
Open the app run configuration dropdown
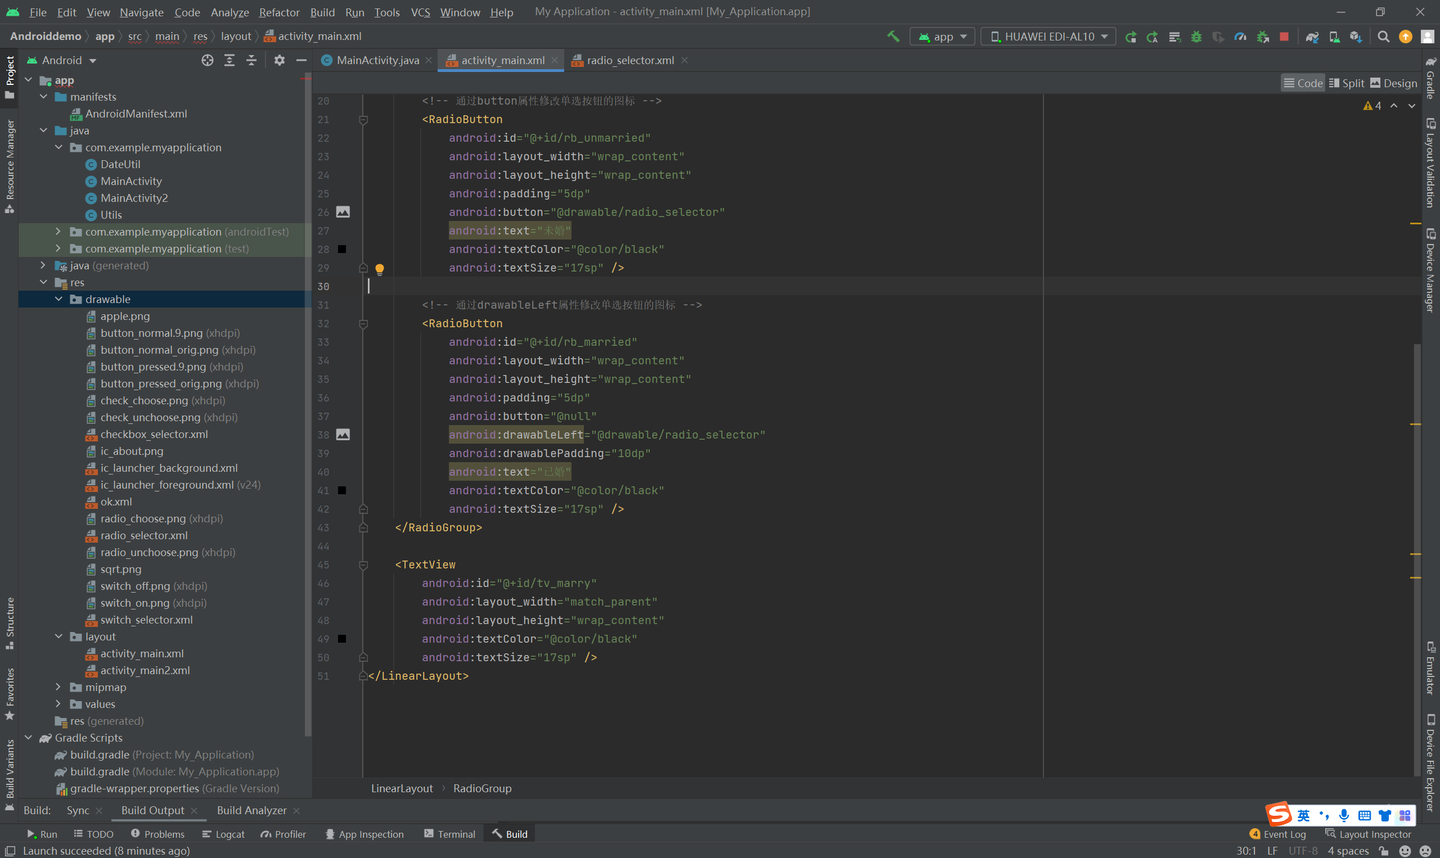click(943, 37)
